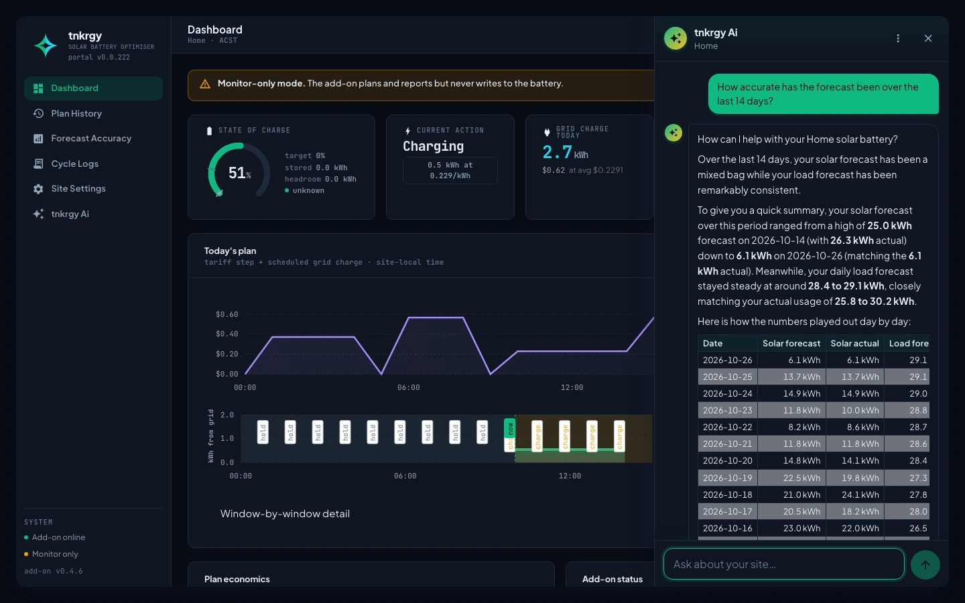This screenshot has width=965, height=603.
Task: Click the 'now' marker on plan timeline
Action: click(x=509, y=429)
